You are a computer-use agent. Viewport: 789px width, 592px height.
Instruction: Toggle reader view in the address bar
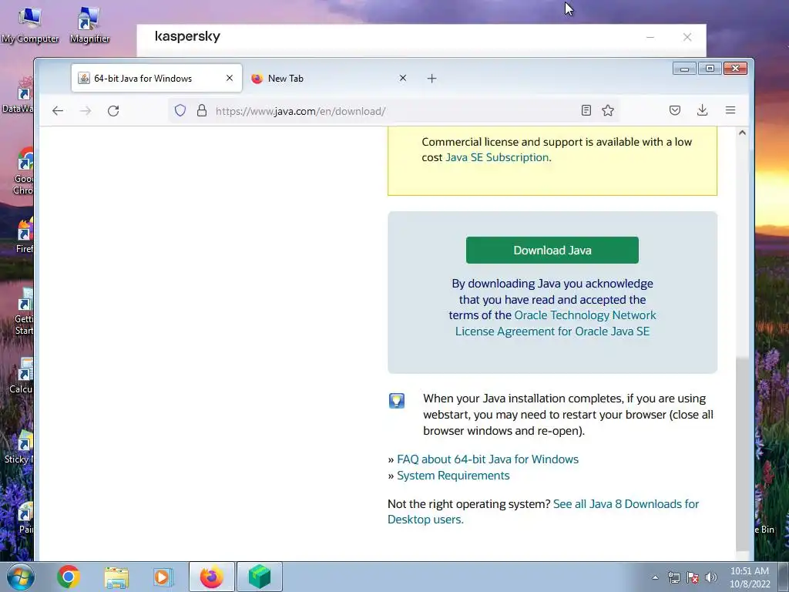point(586,110)
